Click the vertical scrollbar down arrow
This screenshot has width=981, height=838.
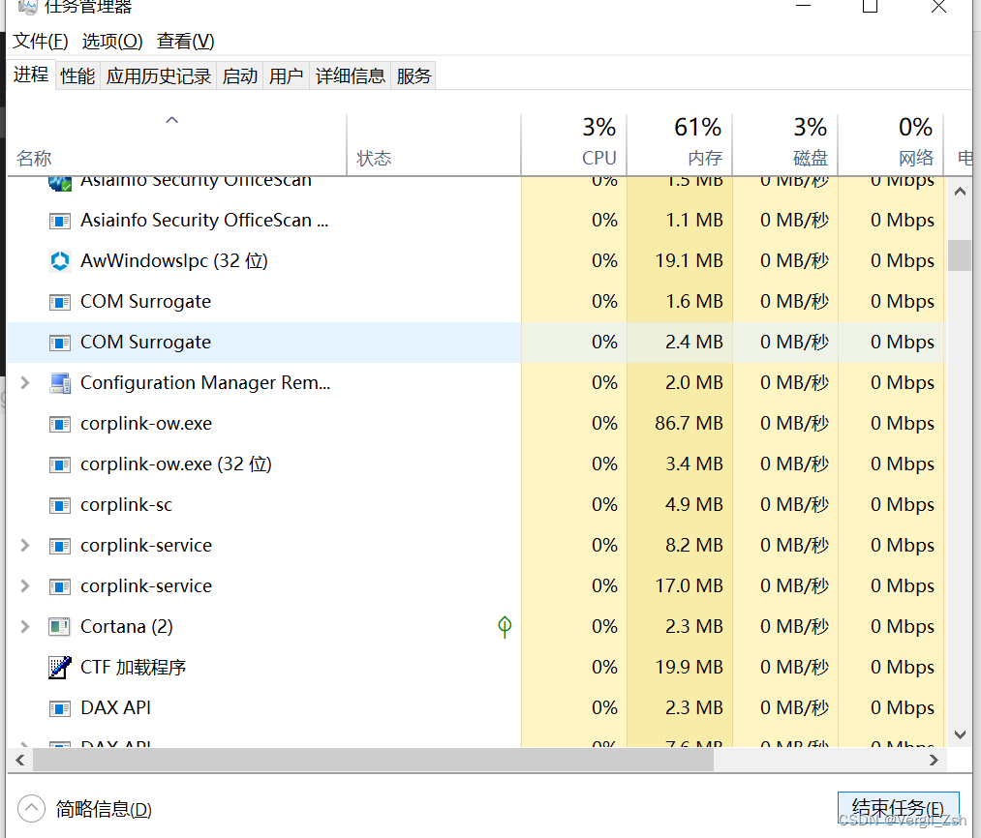point(960,734)
